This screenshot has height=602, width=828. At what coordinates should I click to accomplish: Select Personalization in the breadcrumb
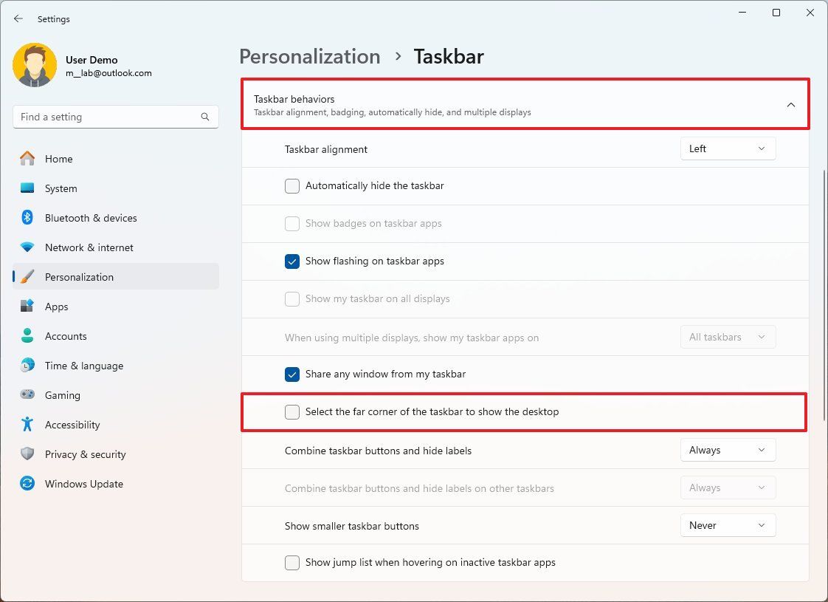click(309, 56)
